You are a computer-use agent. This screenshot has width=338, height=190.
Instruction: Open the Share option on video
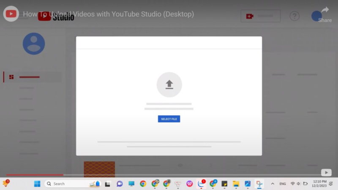tap(324, 14)
